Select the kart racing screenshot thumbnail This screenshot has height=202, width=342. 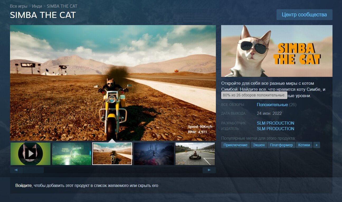(195, 154)
